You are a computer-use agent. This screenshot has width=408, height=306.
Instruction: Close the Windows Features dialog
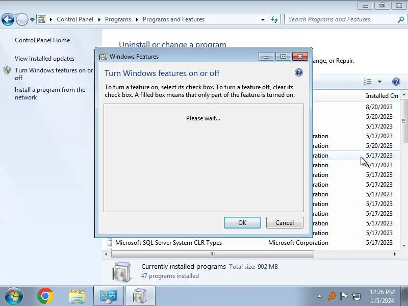click(x=300, y=57)
